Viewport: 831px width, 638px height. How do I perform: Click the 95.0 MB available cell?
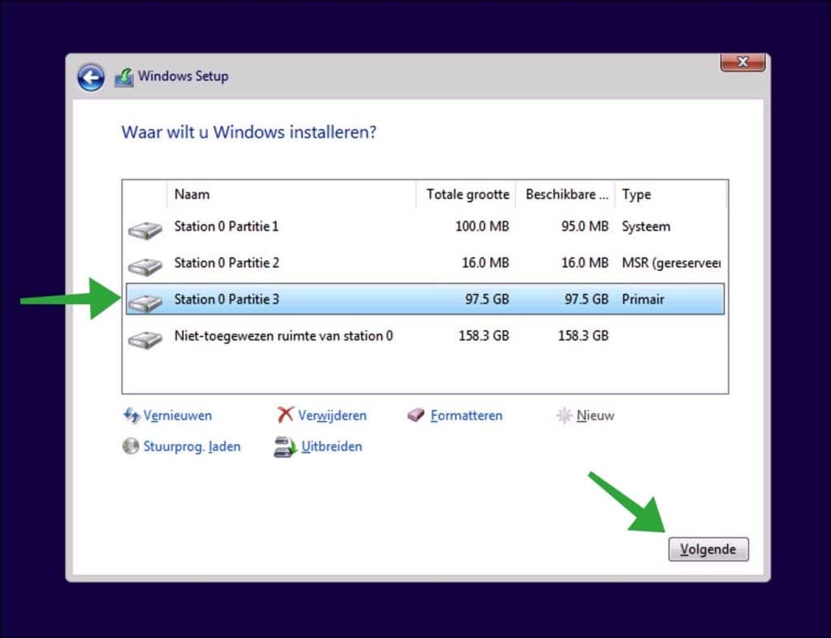tap(584, 226)
